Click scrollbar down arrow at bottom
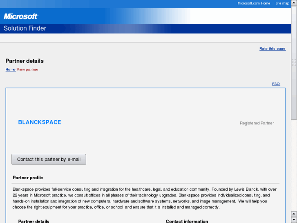Screen dimensions: 297x223 point(294,220)
